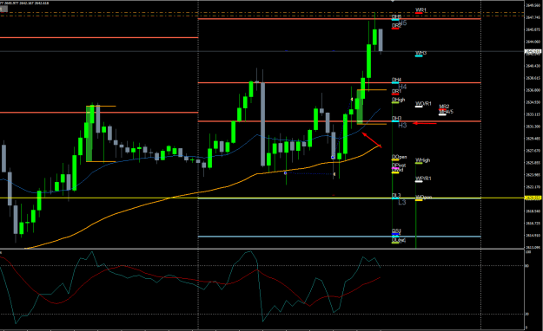Viewport: 543px width, 331px height.
Task: Click the WH3 weekly level label
Action: pos(420,53)
